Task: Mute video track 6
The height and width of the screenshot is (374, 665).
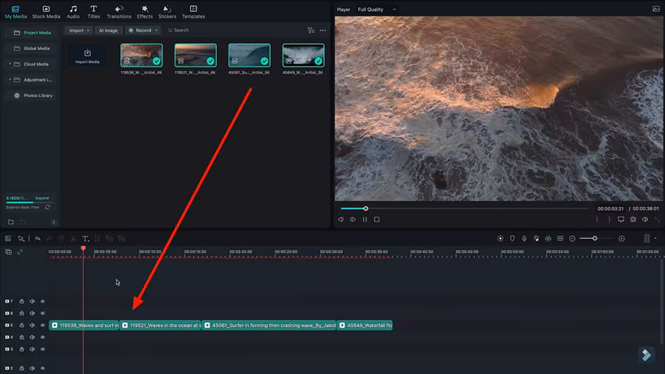Action: coord(32,314)
